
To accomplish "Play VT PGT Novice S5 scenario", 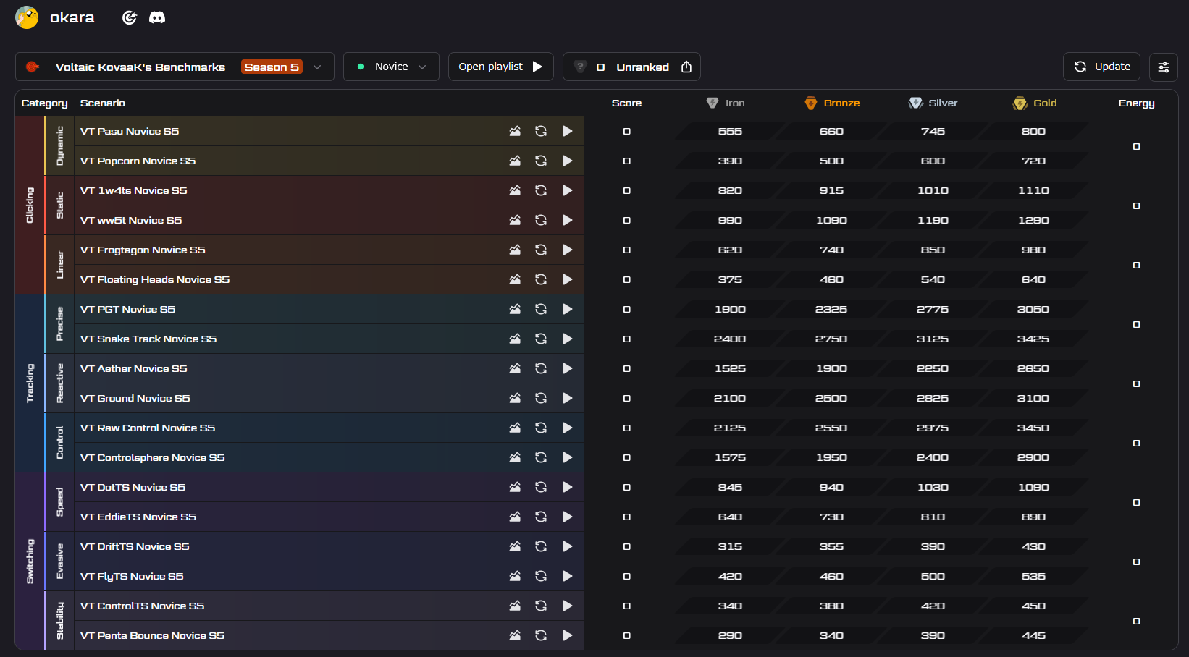I will [x=568, y=309].
